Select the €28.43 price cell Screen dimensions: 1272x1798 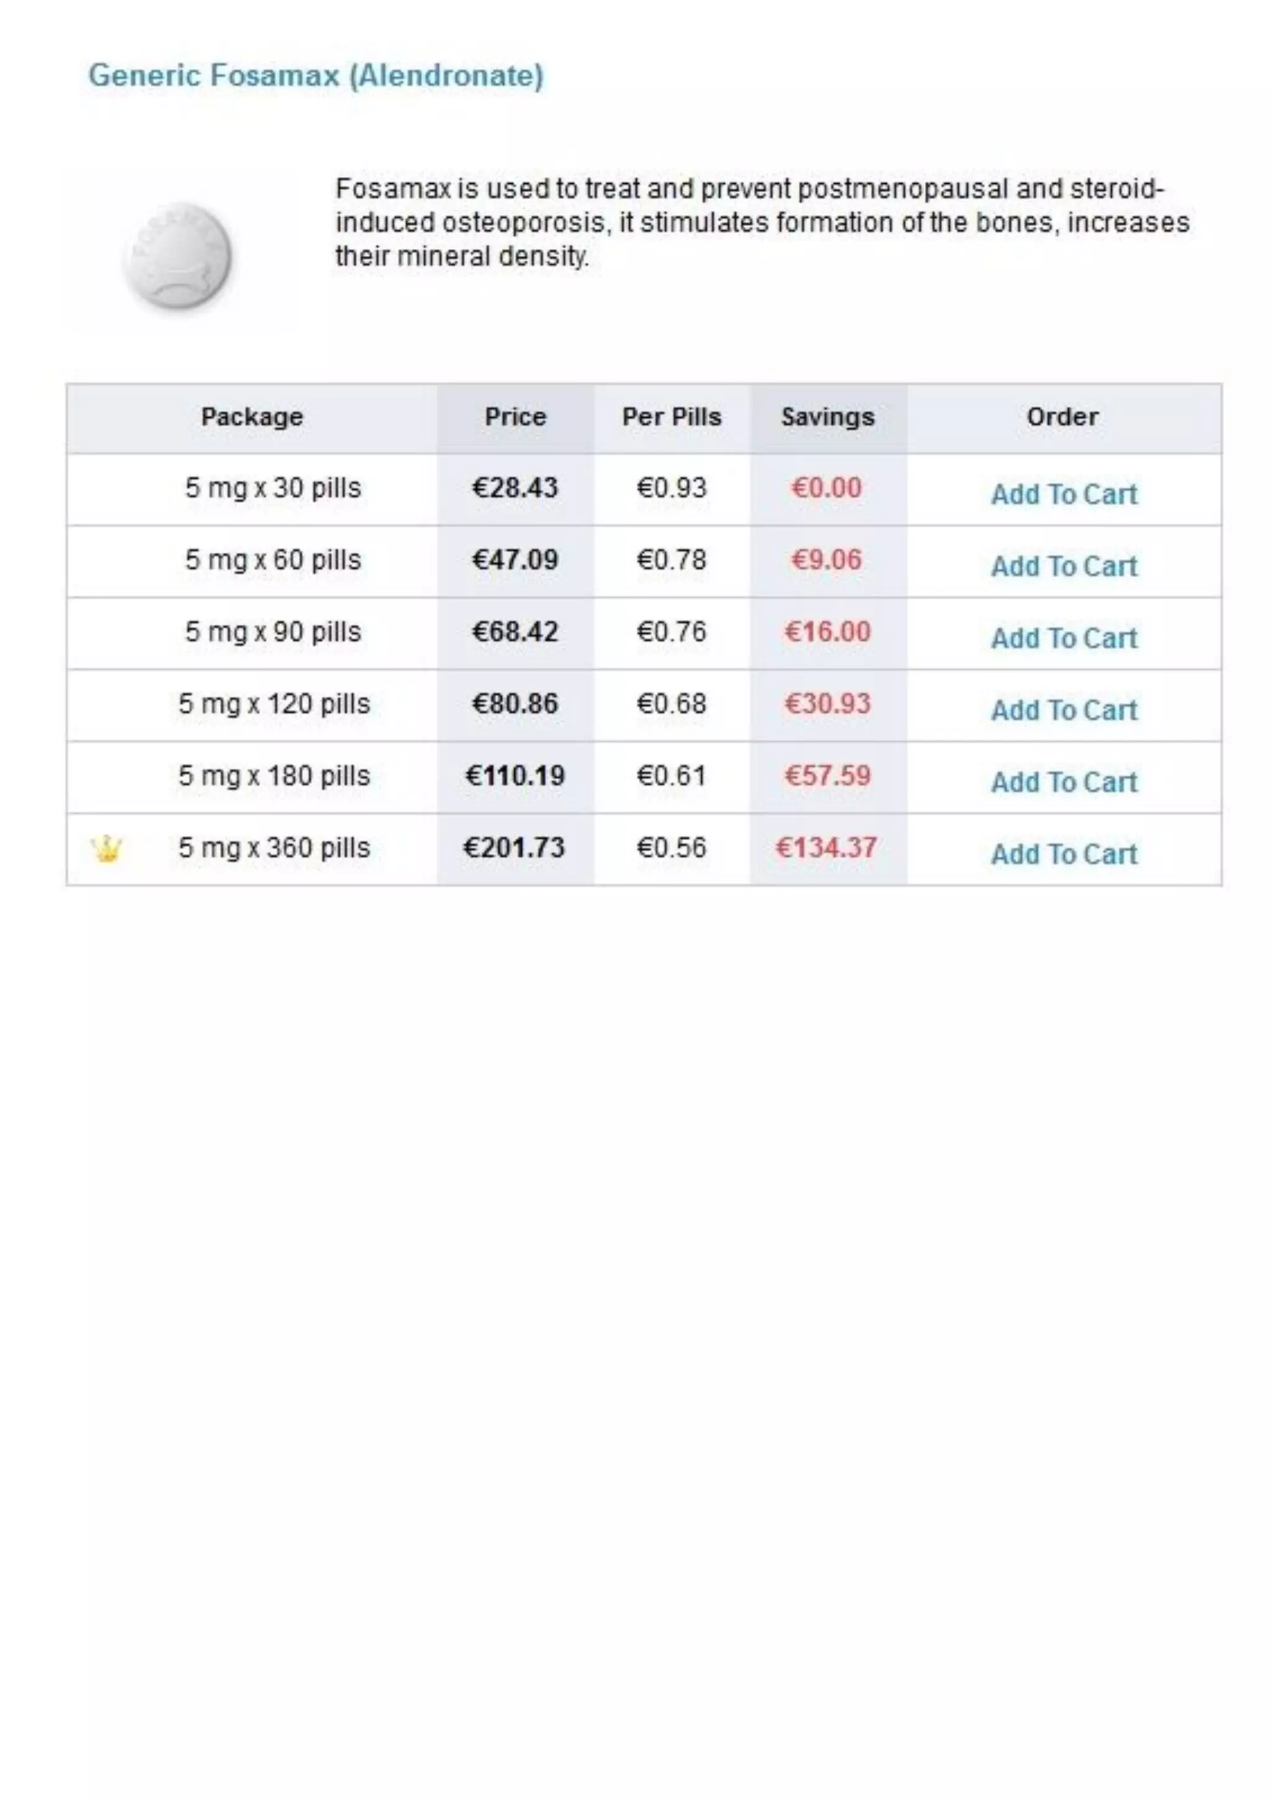point(515,488)
